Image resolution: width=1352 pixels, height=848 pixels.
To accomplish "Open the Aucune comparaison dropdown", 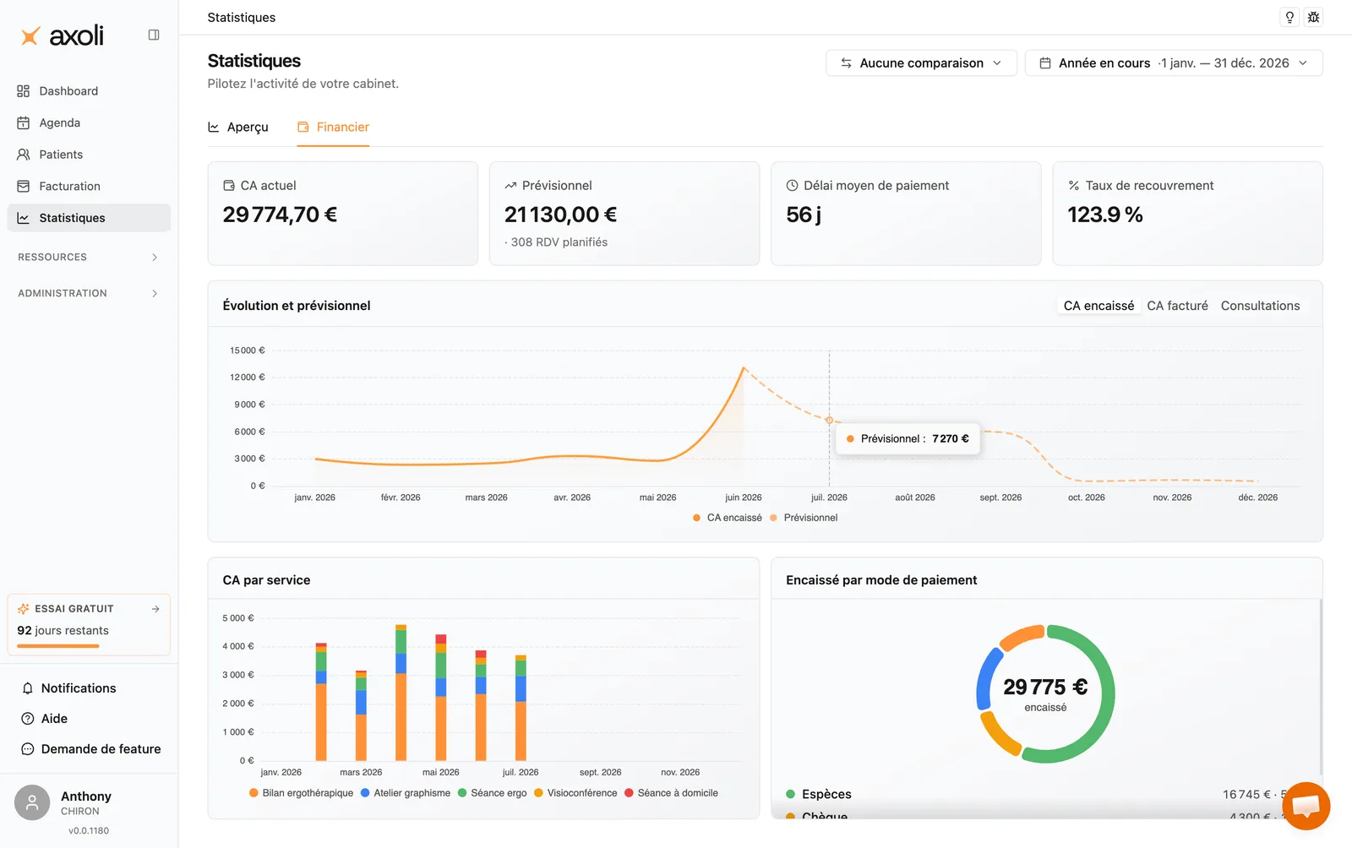I will (x=921, y=63).
